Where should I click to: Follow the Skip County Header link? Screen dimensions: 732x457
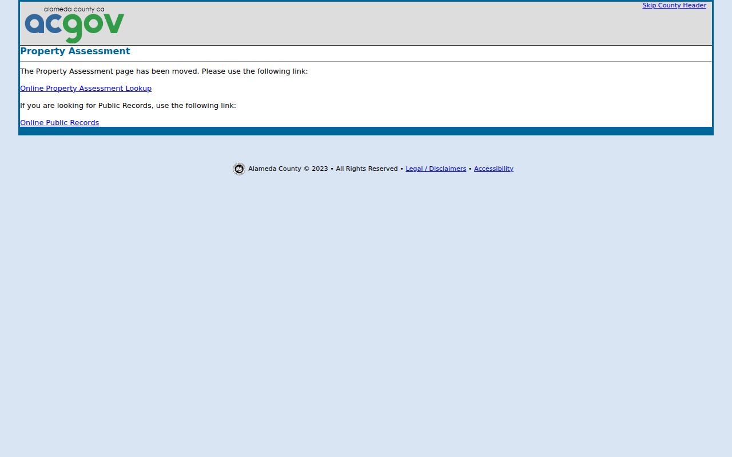click(674, 5)
